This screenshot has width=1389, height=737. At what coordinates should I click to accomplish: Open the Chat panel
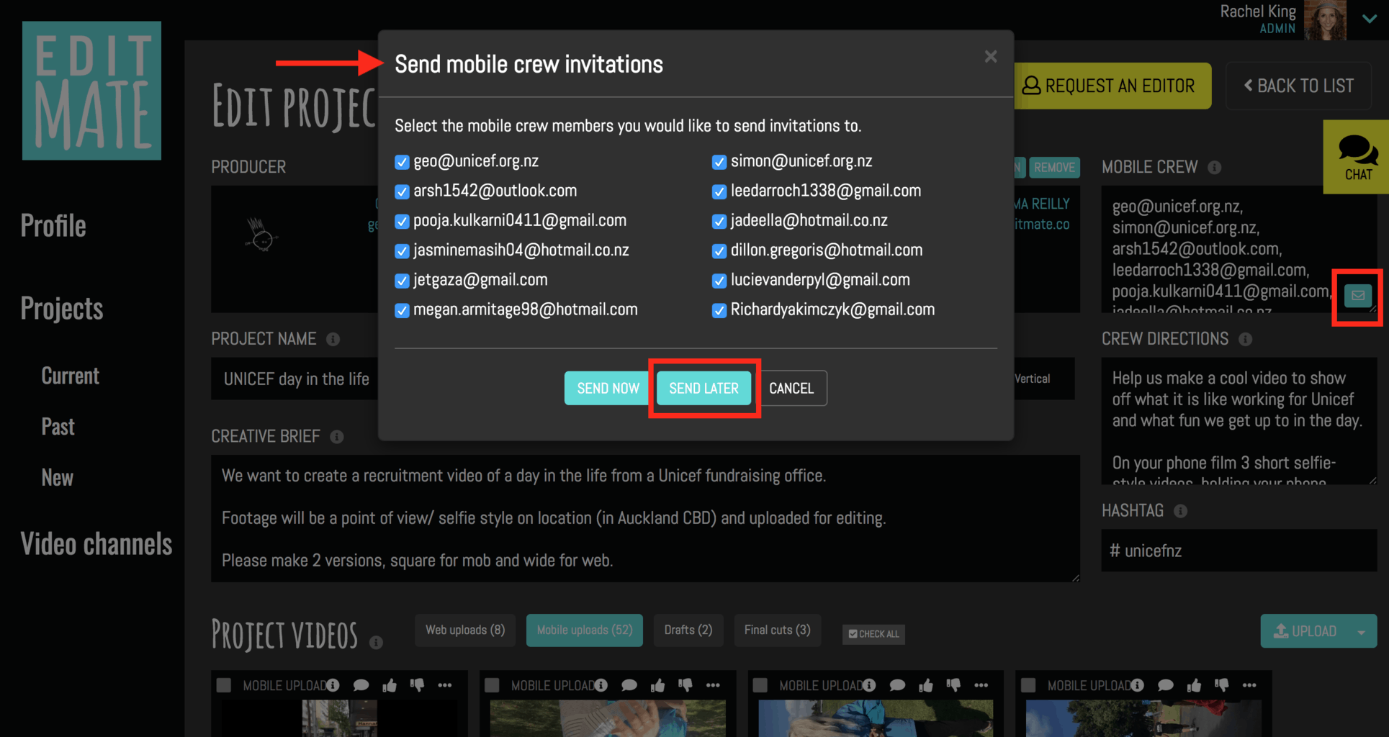1357,157
